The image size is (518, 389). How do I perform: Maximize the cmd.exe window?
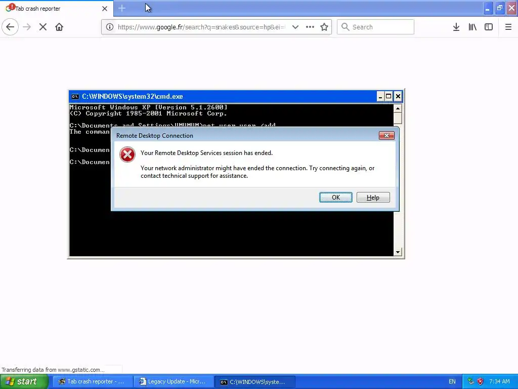coord(389,96)
